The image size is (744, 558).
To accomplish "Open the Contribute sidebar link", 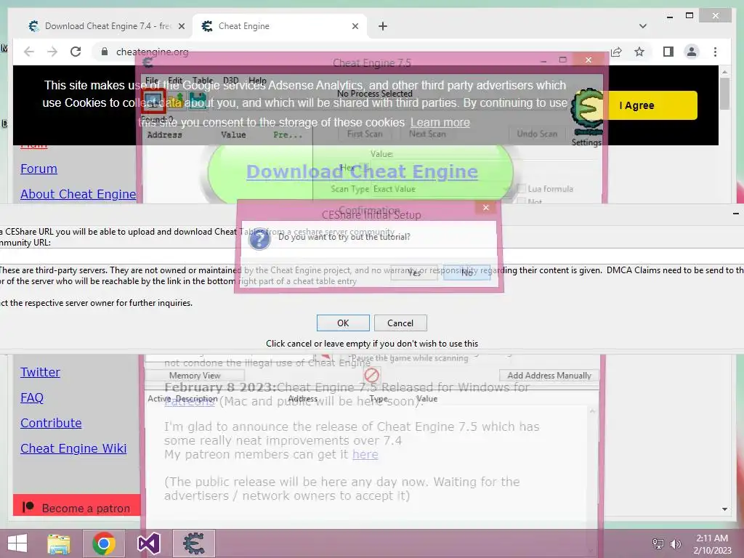I will 51,423.
